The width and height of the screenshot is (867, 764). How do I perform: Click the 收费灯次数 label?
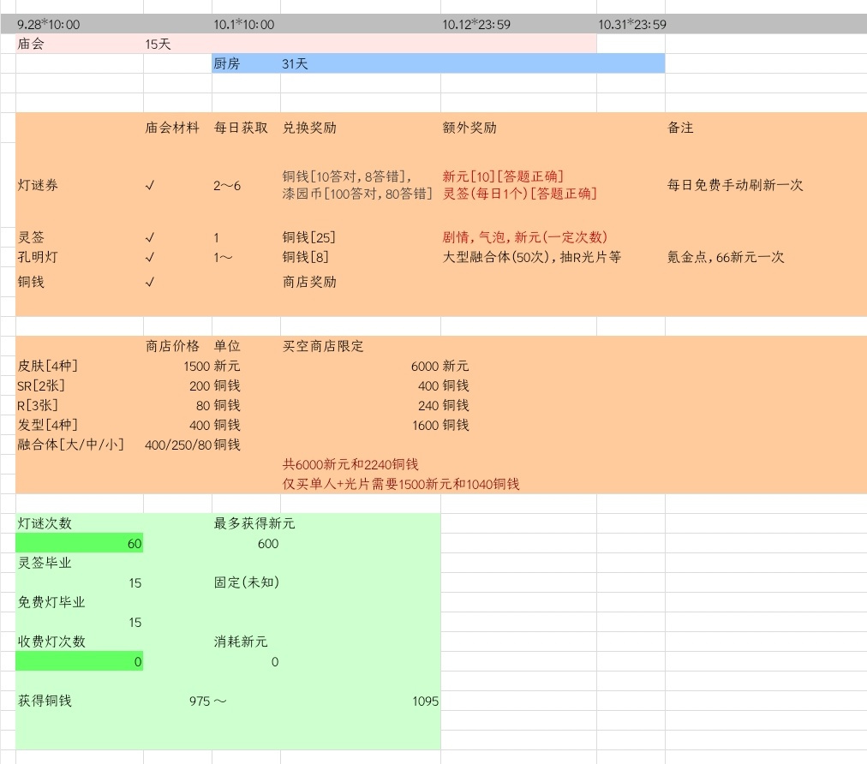[x=51, y=642]
